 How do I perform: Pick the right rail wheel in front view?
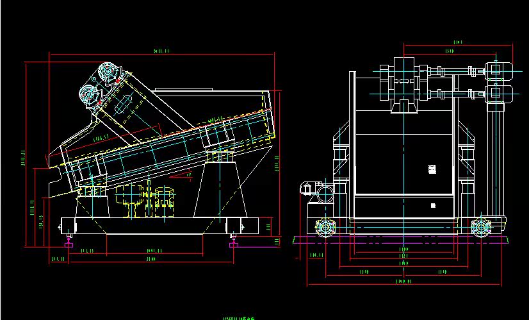pyautogui.click(x=481, y=228)
